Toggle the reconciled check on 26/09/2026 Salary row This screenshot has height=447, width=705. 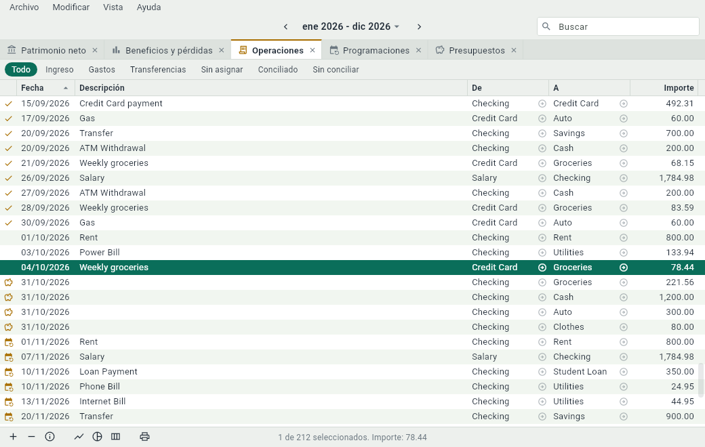(x=9, y=178)
